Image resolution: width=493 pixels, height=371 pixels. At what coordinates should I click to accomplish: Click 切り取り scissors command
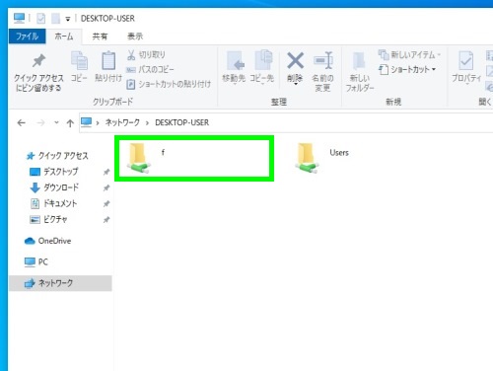pyautogui.click(x=146, y=54)
